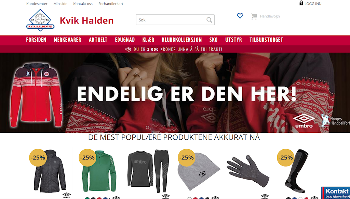
Task: Click the ENDELIG ER DEN HER banner
Action: [175, 93]
